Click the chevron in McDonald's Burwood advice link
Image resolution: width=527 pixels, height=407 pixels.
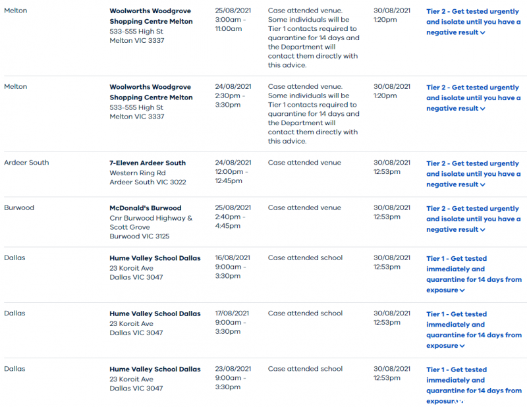[x=483, y=230]
